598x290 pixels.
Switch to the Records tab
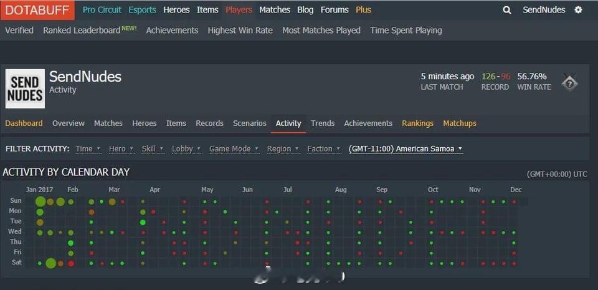[x=210, y=123]
